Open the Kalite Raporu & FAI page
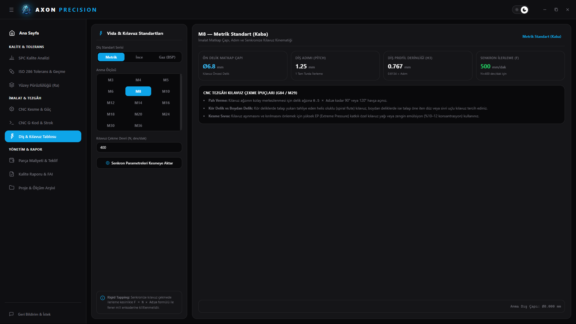 click(x=43, y=174)
